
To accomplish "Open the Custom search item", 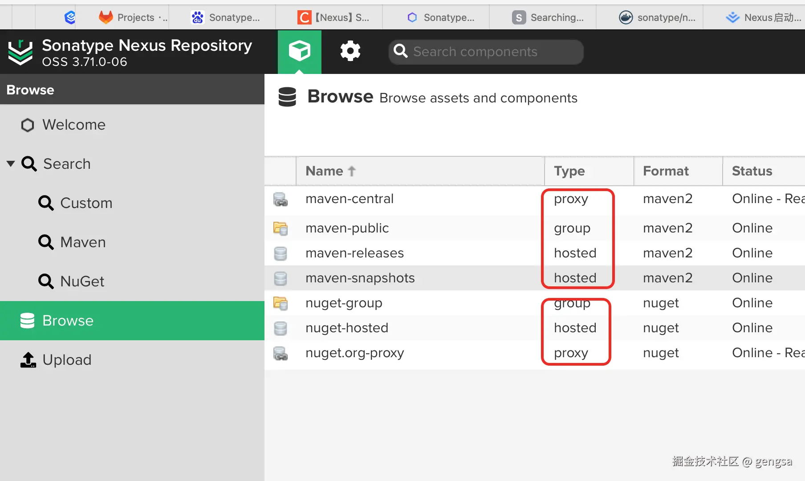I will [x=132, y=203].
